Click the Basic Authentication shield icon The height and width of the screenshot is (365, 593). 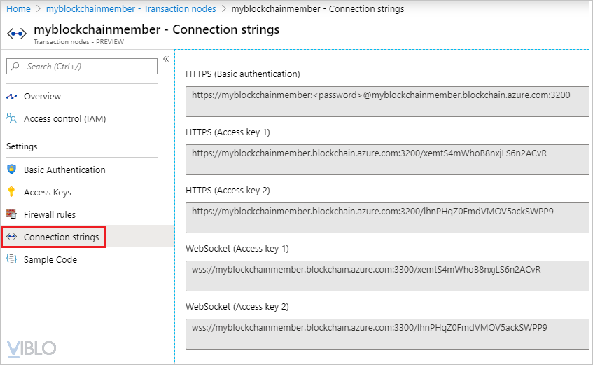pyautogui.click(x=11, y=170)
